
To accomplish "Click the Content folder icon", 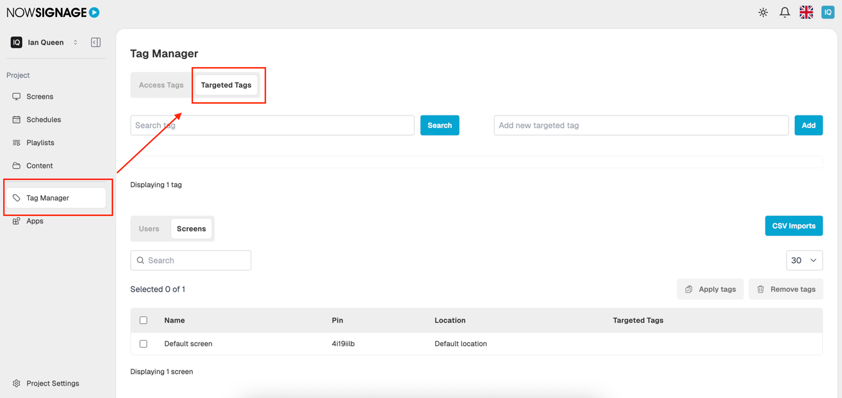I will pos(16,166).
